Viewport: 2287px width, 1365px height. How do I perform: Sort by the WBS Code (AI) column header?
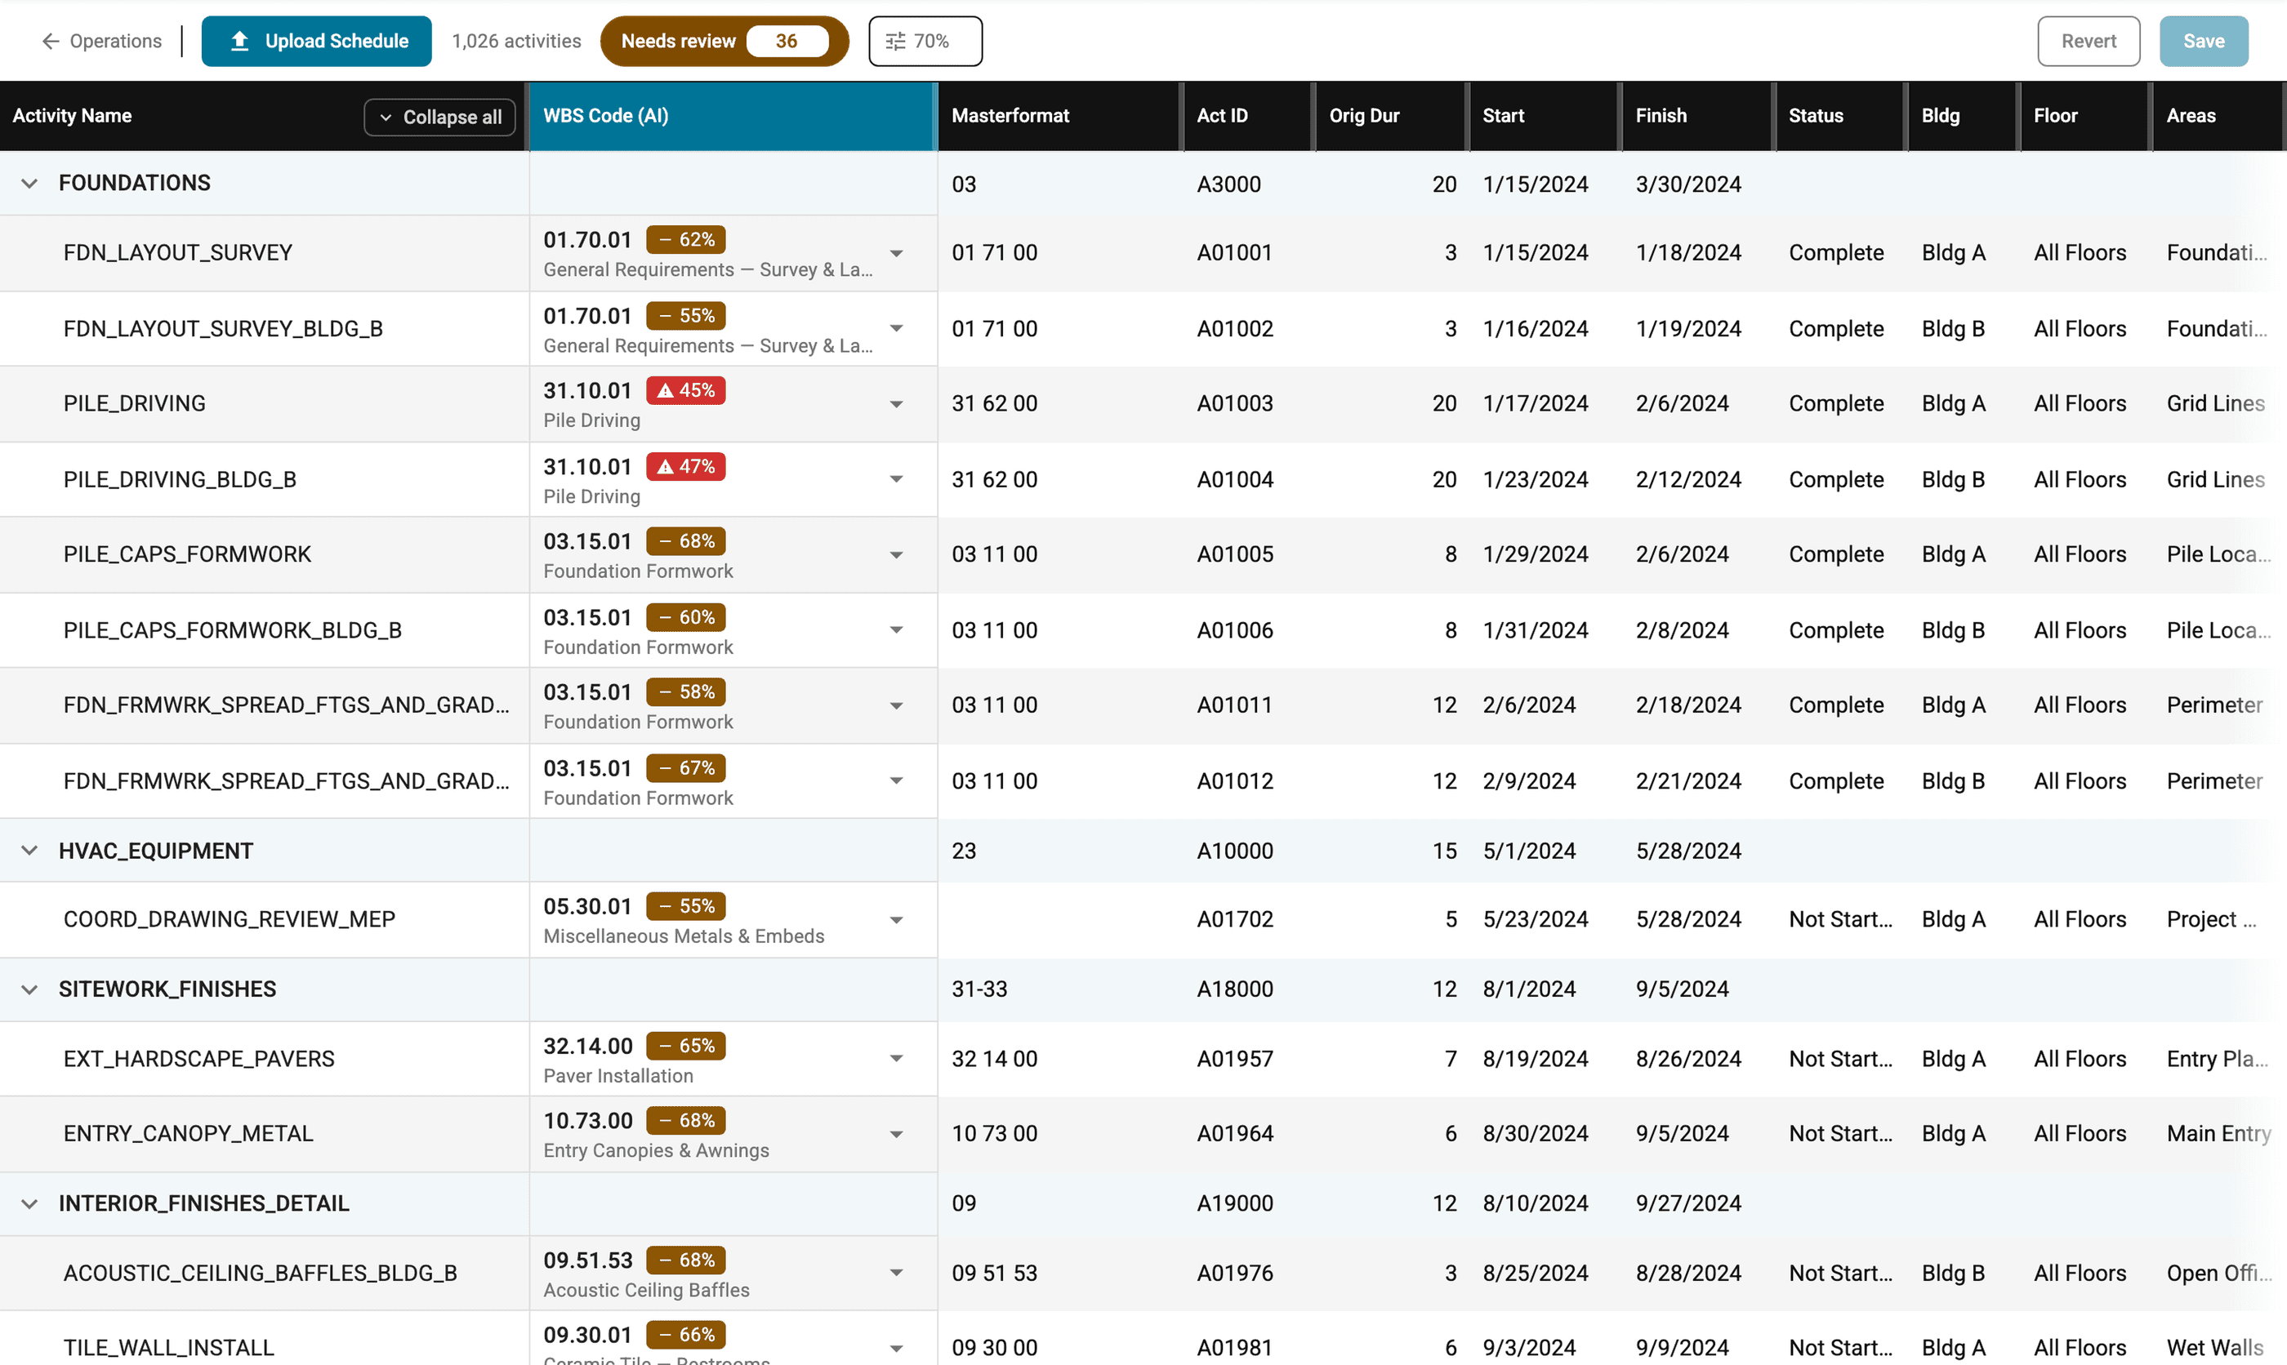(733, 116)
